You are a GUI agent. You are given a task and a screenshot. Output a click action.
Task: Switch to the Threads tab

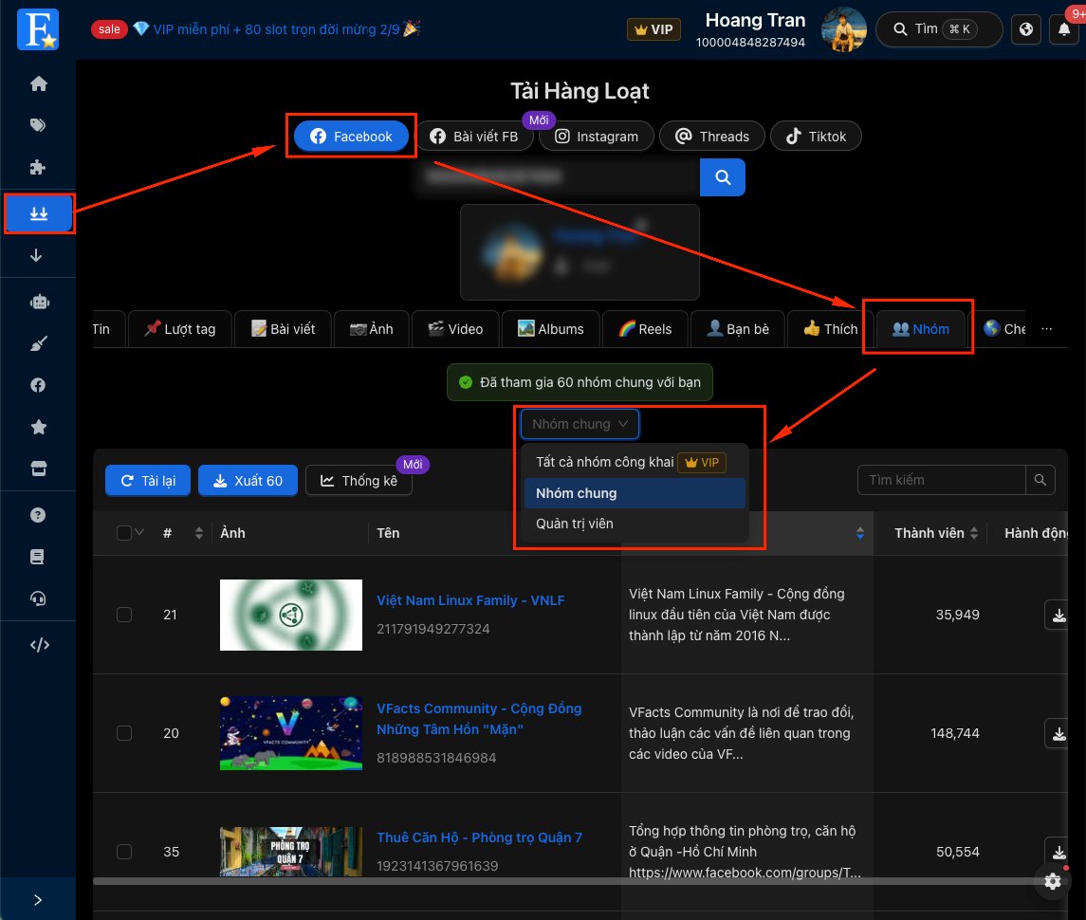(x=712, y=137)
